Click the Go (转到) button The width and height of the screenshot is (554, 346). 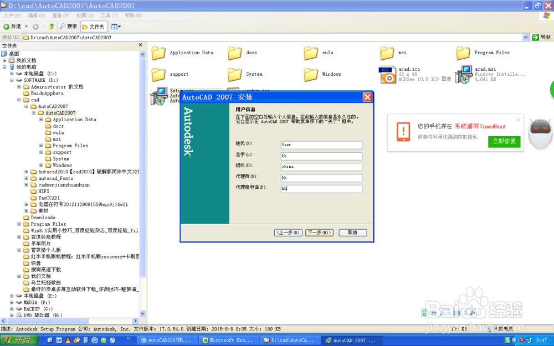click(x=542, y=37)
